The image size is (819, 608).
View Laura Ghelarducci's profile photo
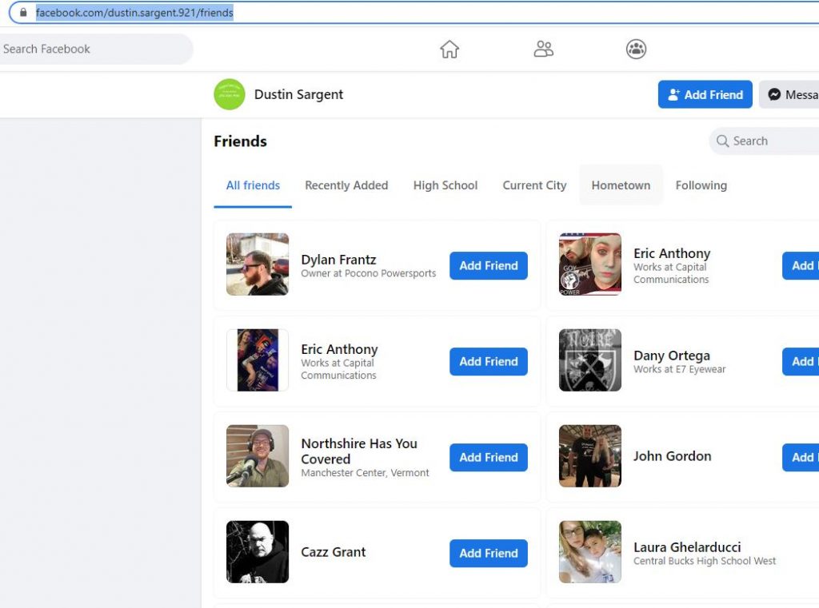590,551
